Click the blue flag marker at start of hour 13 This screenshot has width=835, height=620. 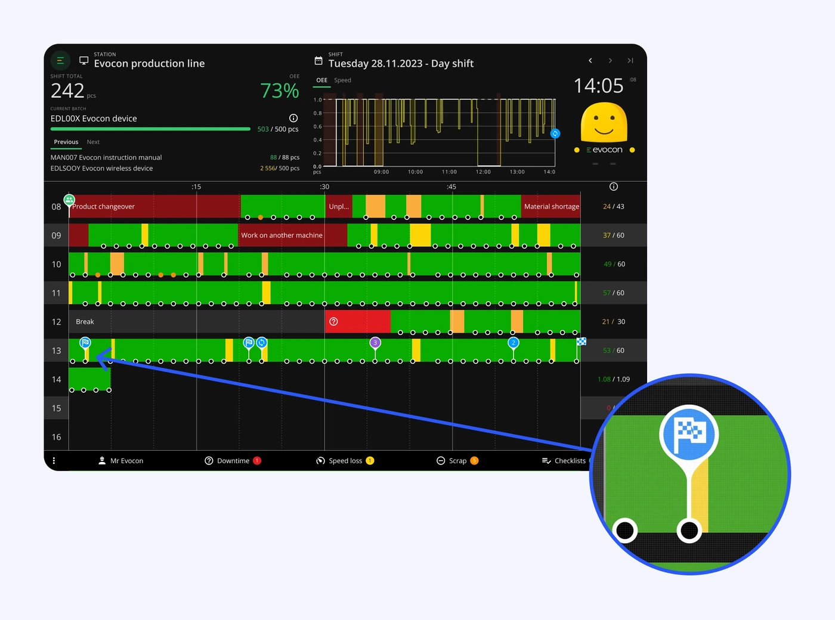(85, 343)
